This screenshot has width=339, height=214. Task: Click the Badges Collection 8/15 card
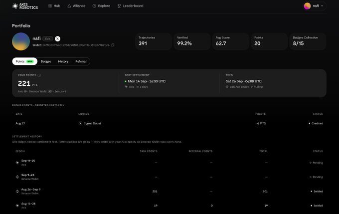[x=308, y=41]
